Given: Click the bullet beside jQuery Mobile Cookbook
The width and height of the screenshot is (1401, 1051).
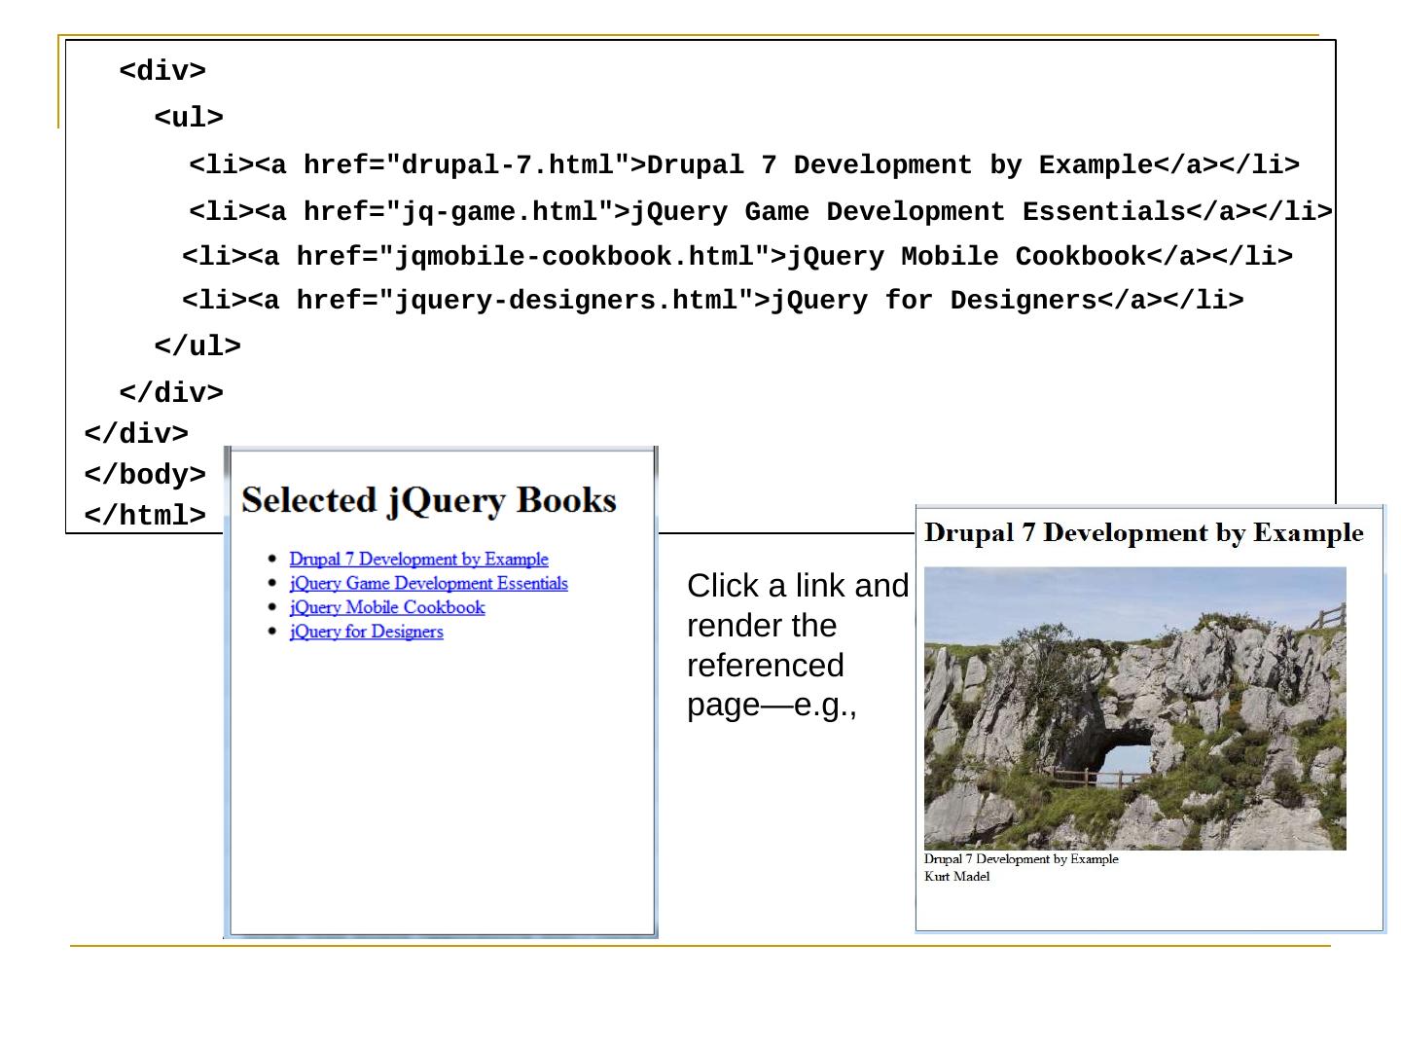Looking at the screenshot, I should click(271, 608).
